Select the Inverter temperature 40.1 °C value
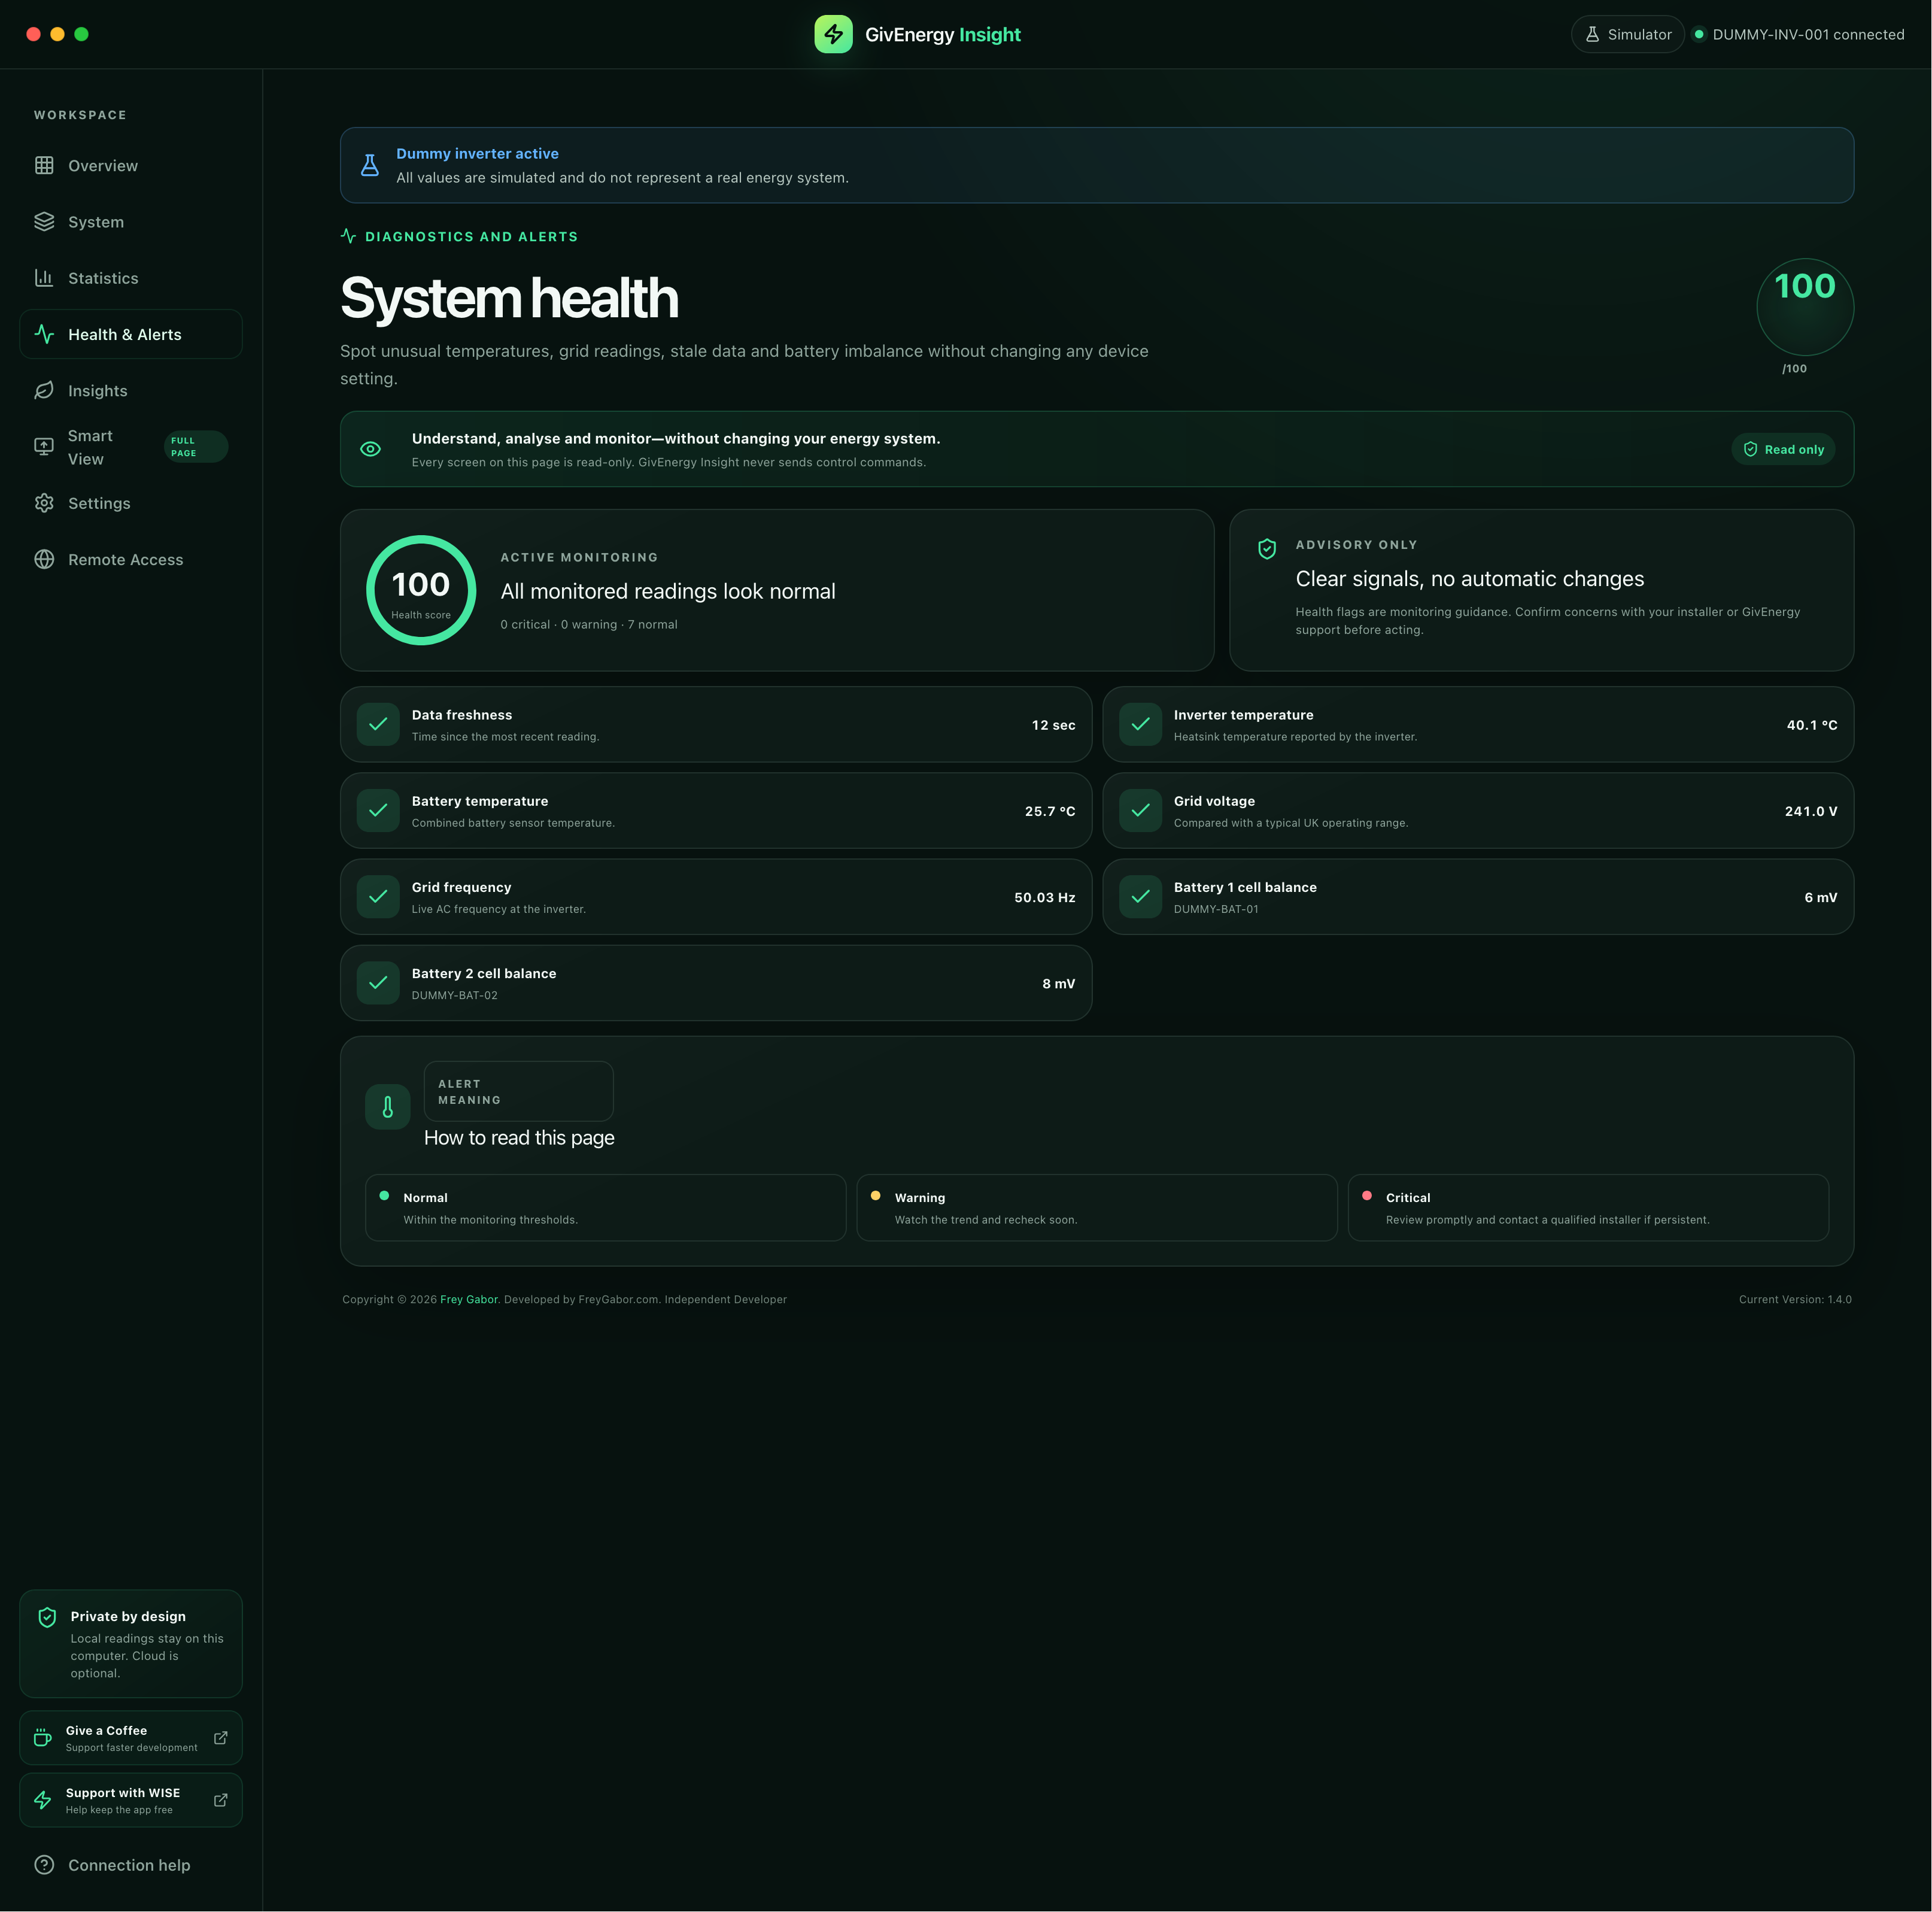 point(1812,725)
